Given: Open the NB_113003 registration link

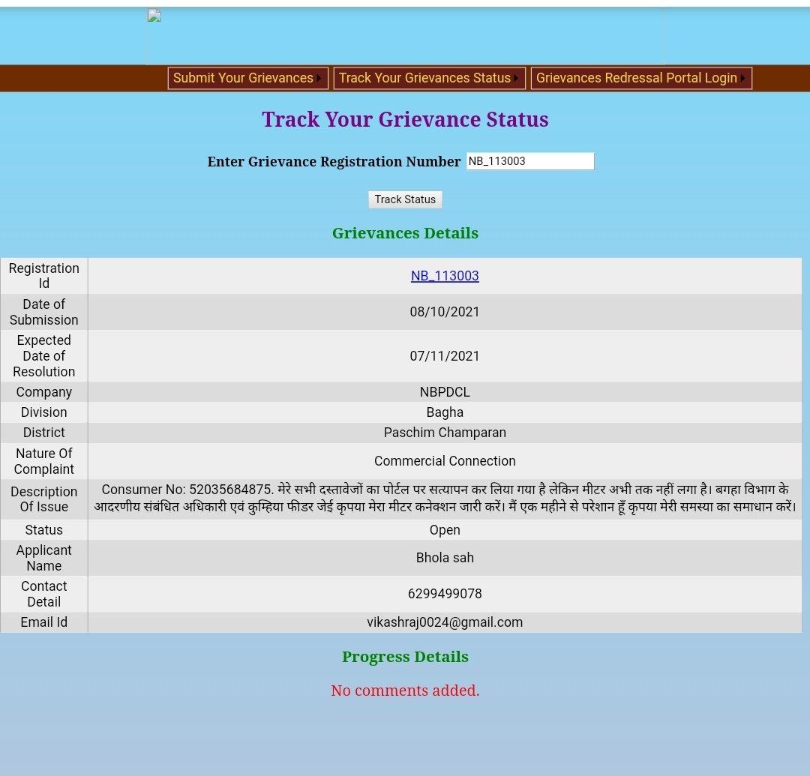Looking at the screenshot, I should (x=445, y=276).
